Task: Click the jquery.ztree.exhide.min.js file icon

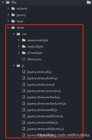Action: 24,129
